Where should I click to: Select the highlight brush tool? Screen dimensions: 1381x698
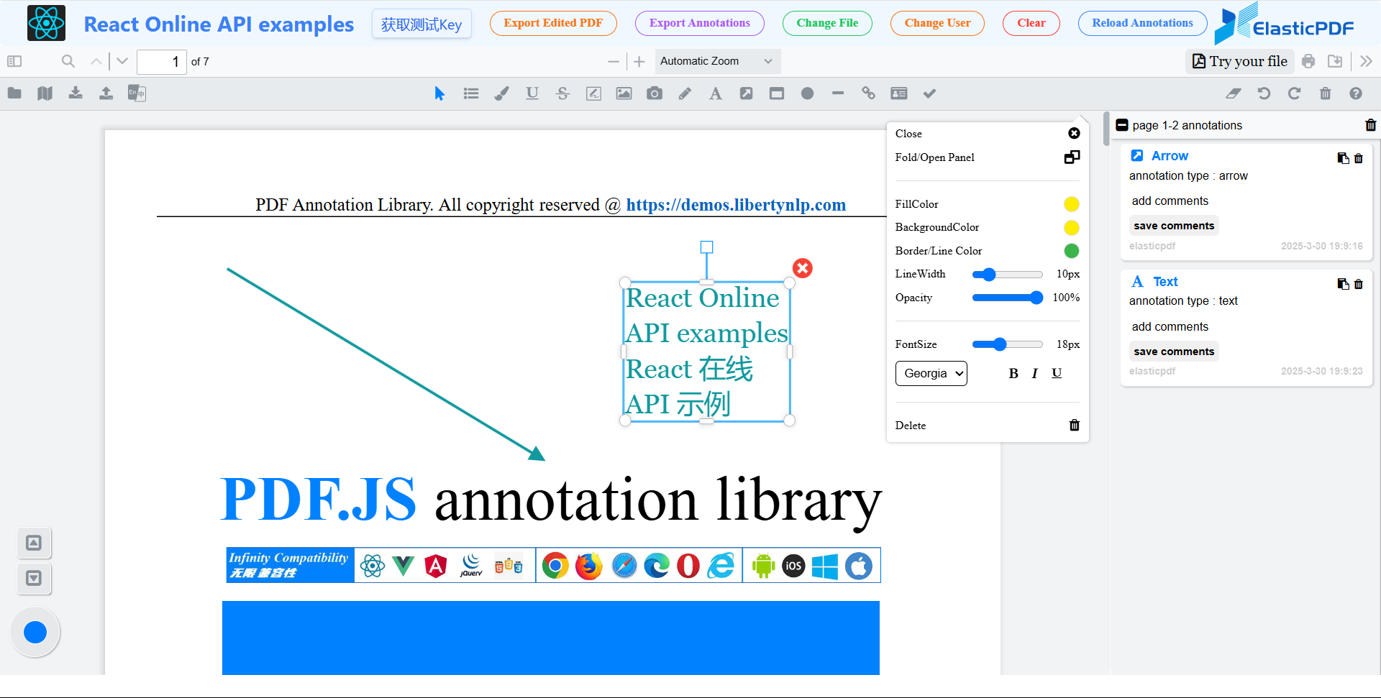tap(501, 93)
